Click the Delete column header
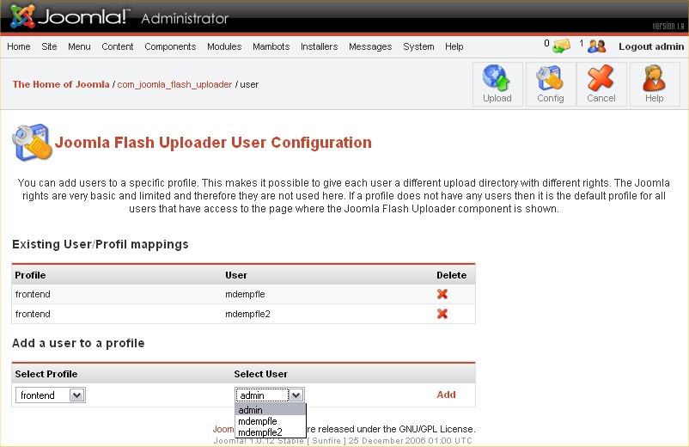Image resolution: width=689 pixels, height=447 pixels. point(451,275)
